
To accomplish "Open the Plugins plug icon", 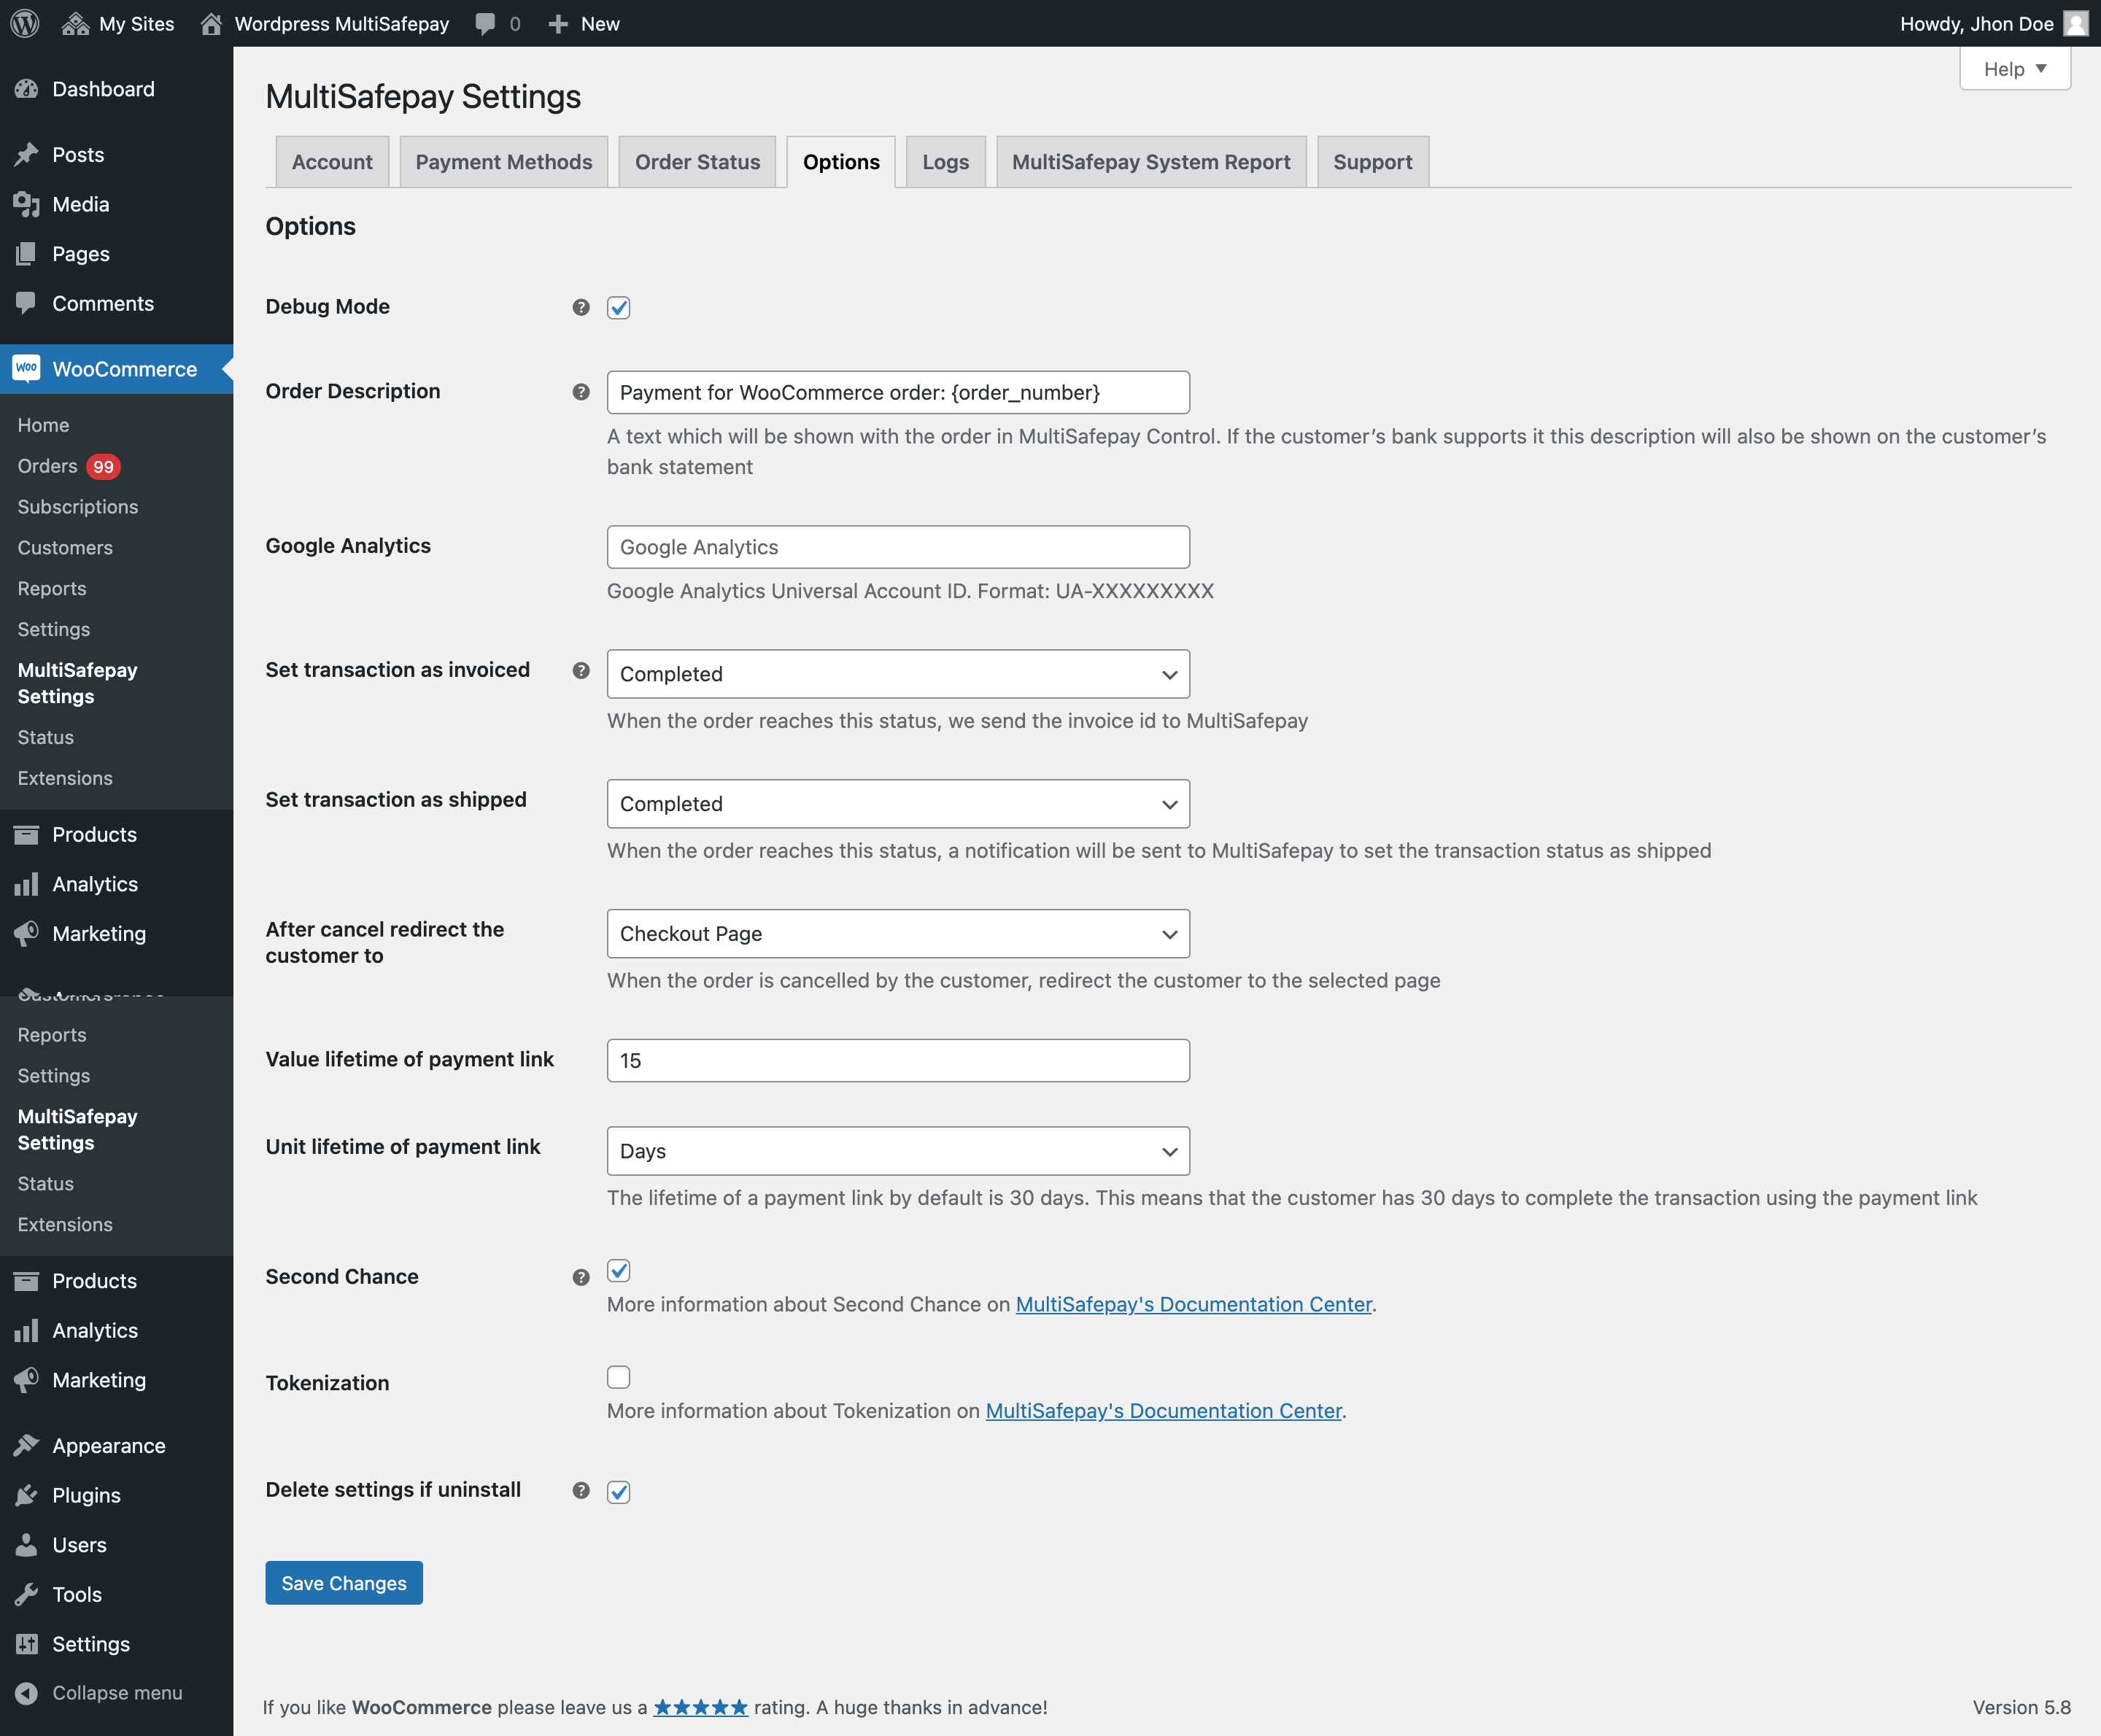I will coord(26,1495).
